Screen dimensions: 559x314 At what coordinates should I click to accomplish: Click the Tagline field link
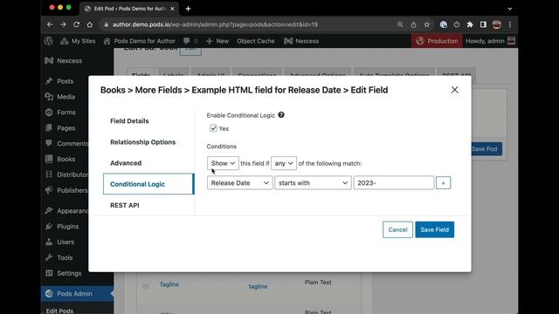[x=169, y=284]
